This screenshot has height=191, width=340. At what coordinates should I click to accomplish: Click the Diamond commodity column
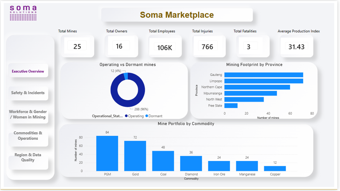(x=191, y=163)
